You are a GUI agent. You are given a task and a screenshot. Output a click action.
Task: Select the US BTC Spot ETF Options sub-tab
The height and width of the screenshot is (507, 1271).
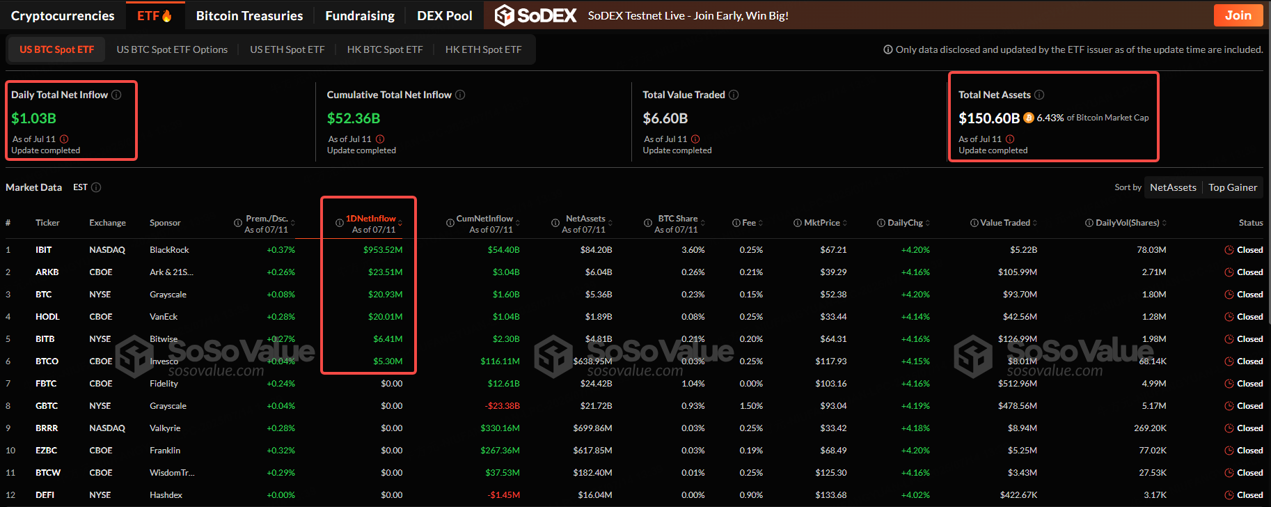point(172,49)
